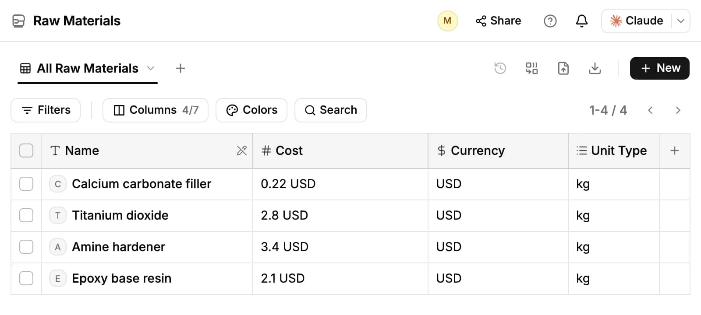Select the All Raw Materials tab
The height and width of the screenshot is (315, 701).
click(88, 68)
